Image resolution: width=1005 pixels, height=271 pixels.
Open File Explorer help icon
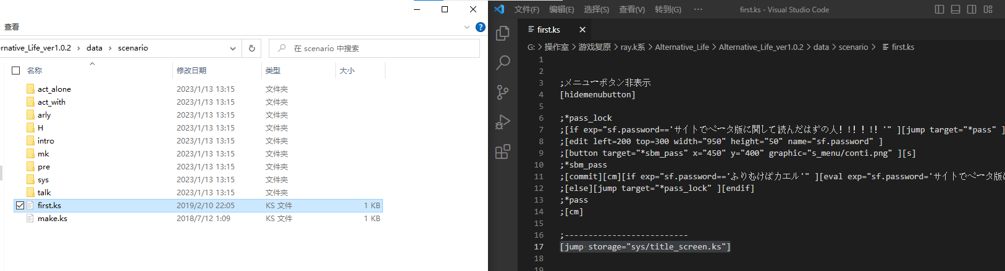(481, 27)
